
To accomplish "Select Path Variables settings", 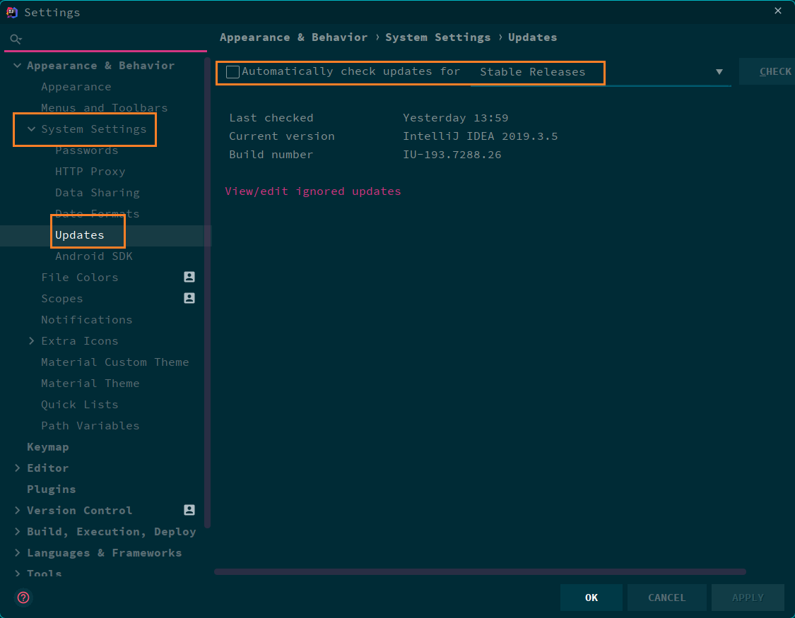I will tap(90, 426).
